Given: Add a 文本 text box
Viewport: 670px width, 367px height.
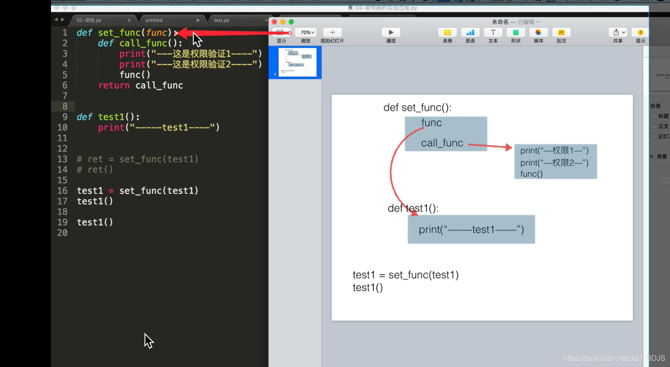Looking at the screenshot, I should coord(493,32).
